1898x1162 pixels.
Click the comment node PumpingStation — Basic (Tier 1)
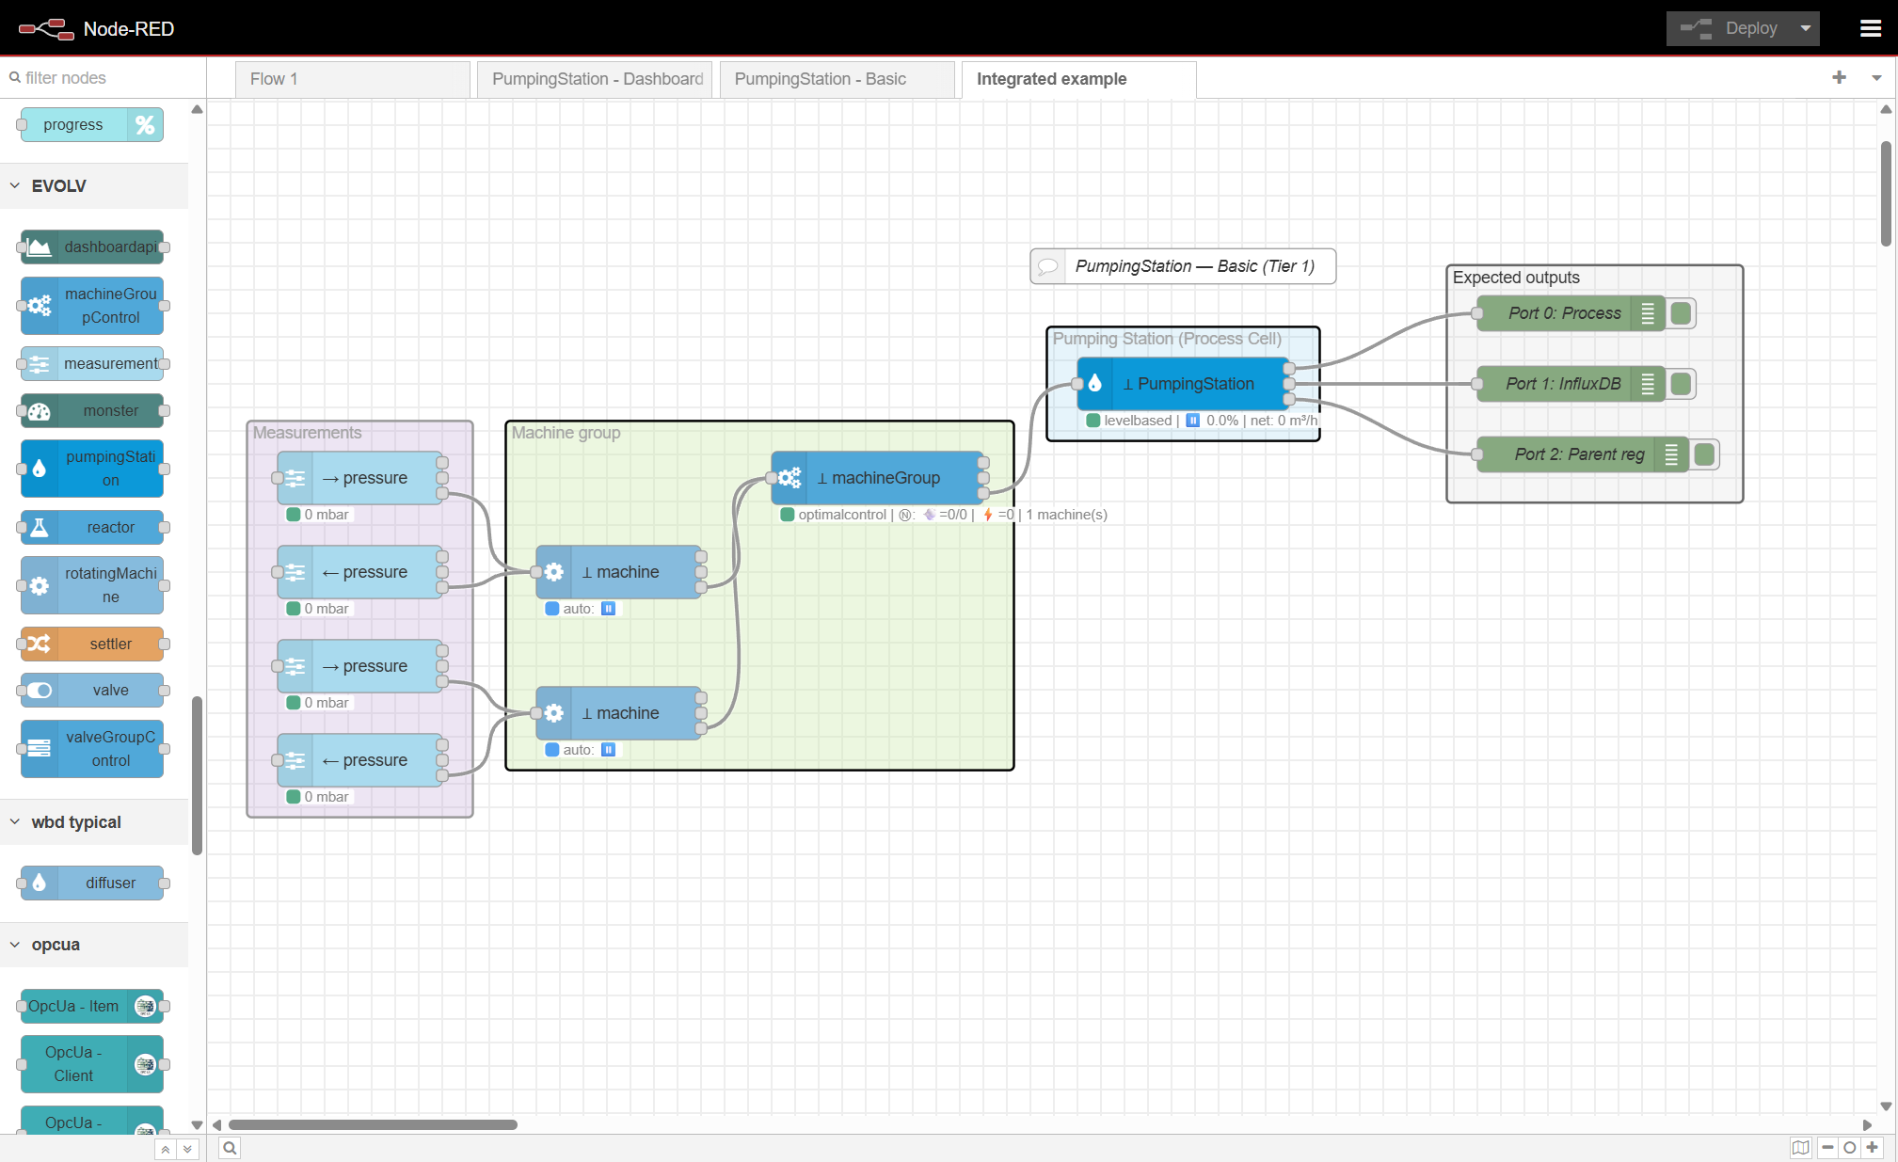click(1183, 266)
